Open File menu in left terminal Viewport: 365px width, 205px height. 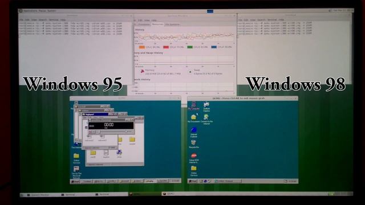pyautogui.click(x=22, y=20)
